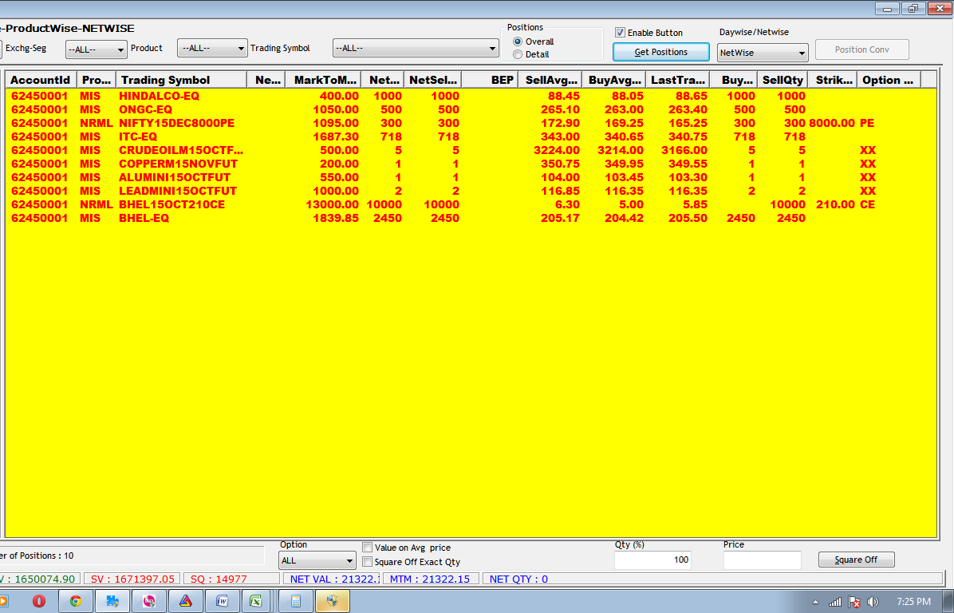Click the SellAvg... column header
Viewport: 954px width, 613px height.
(x=550, y=80)
